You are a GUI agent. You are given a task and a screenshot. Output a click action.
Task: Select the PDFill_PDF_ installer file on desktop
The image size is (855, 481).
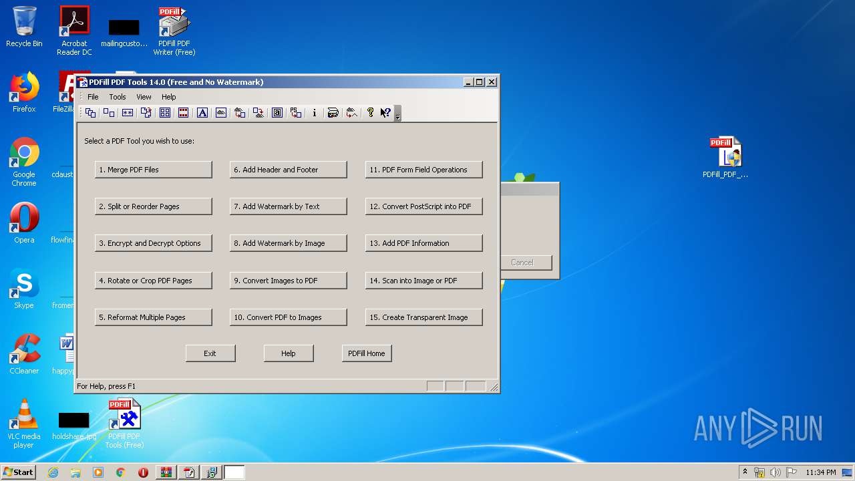tap(725, 158)
